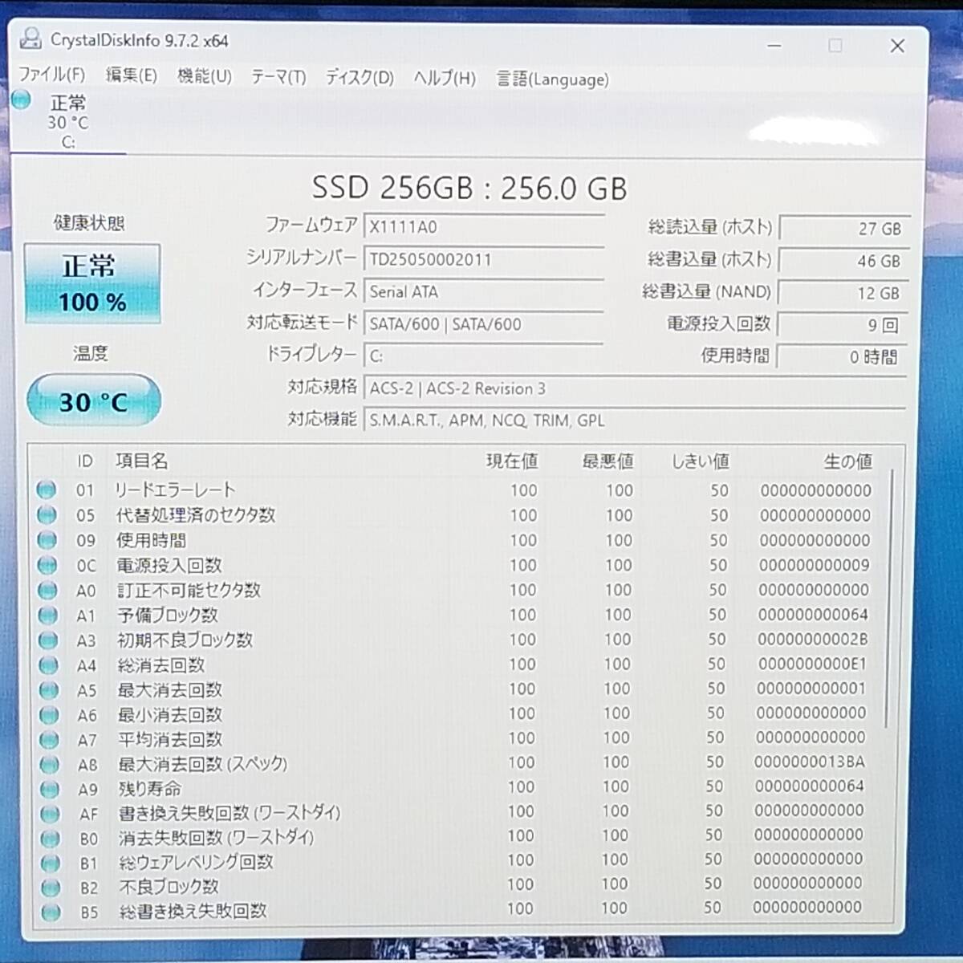The height and width of the screenshot is (963, 963).
Task: Click the drive letter field C:
Action: click(484, 356)
